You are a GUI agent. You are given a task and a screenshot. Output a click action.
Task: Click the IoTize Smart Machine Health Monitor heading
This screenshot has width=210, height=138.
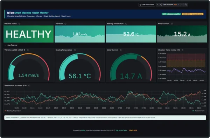(28, 13)
